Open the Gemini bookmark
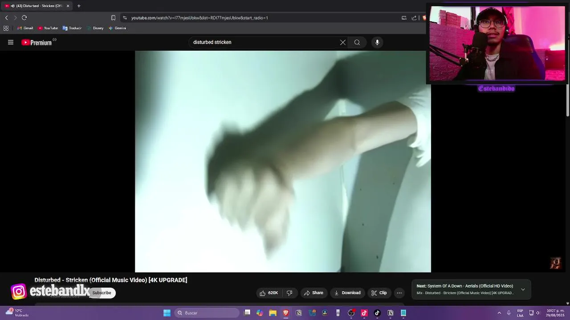The height and width of the screenshot is (320, 570). [117, 28]
